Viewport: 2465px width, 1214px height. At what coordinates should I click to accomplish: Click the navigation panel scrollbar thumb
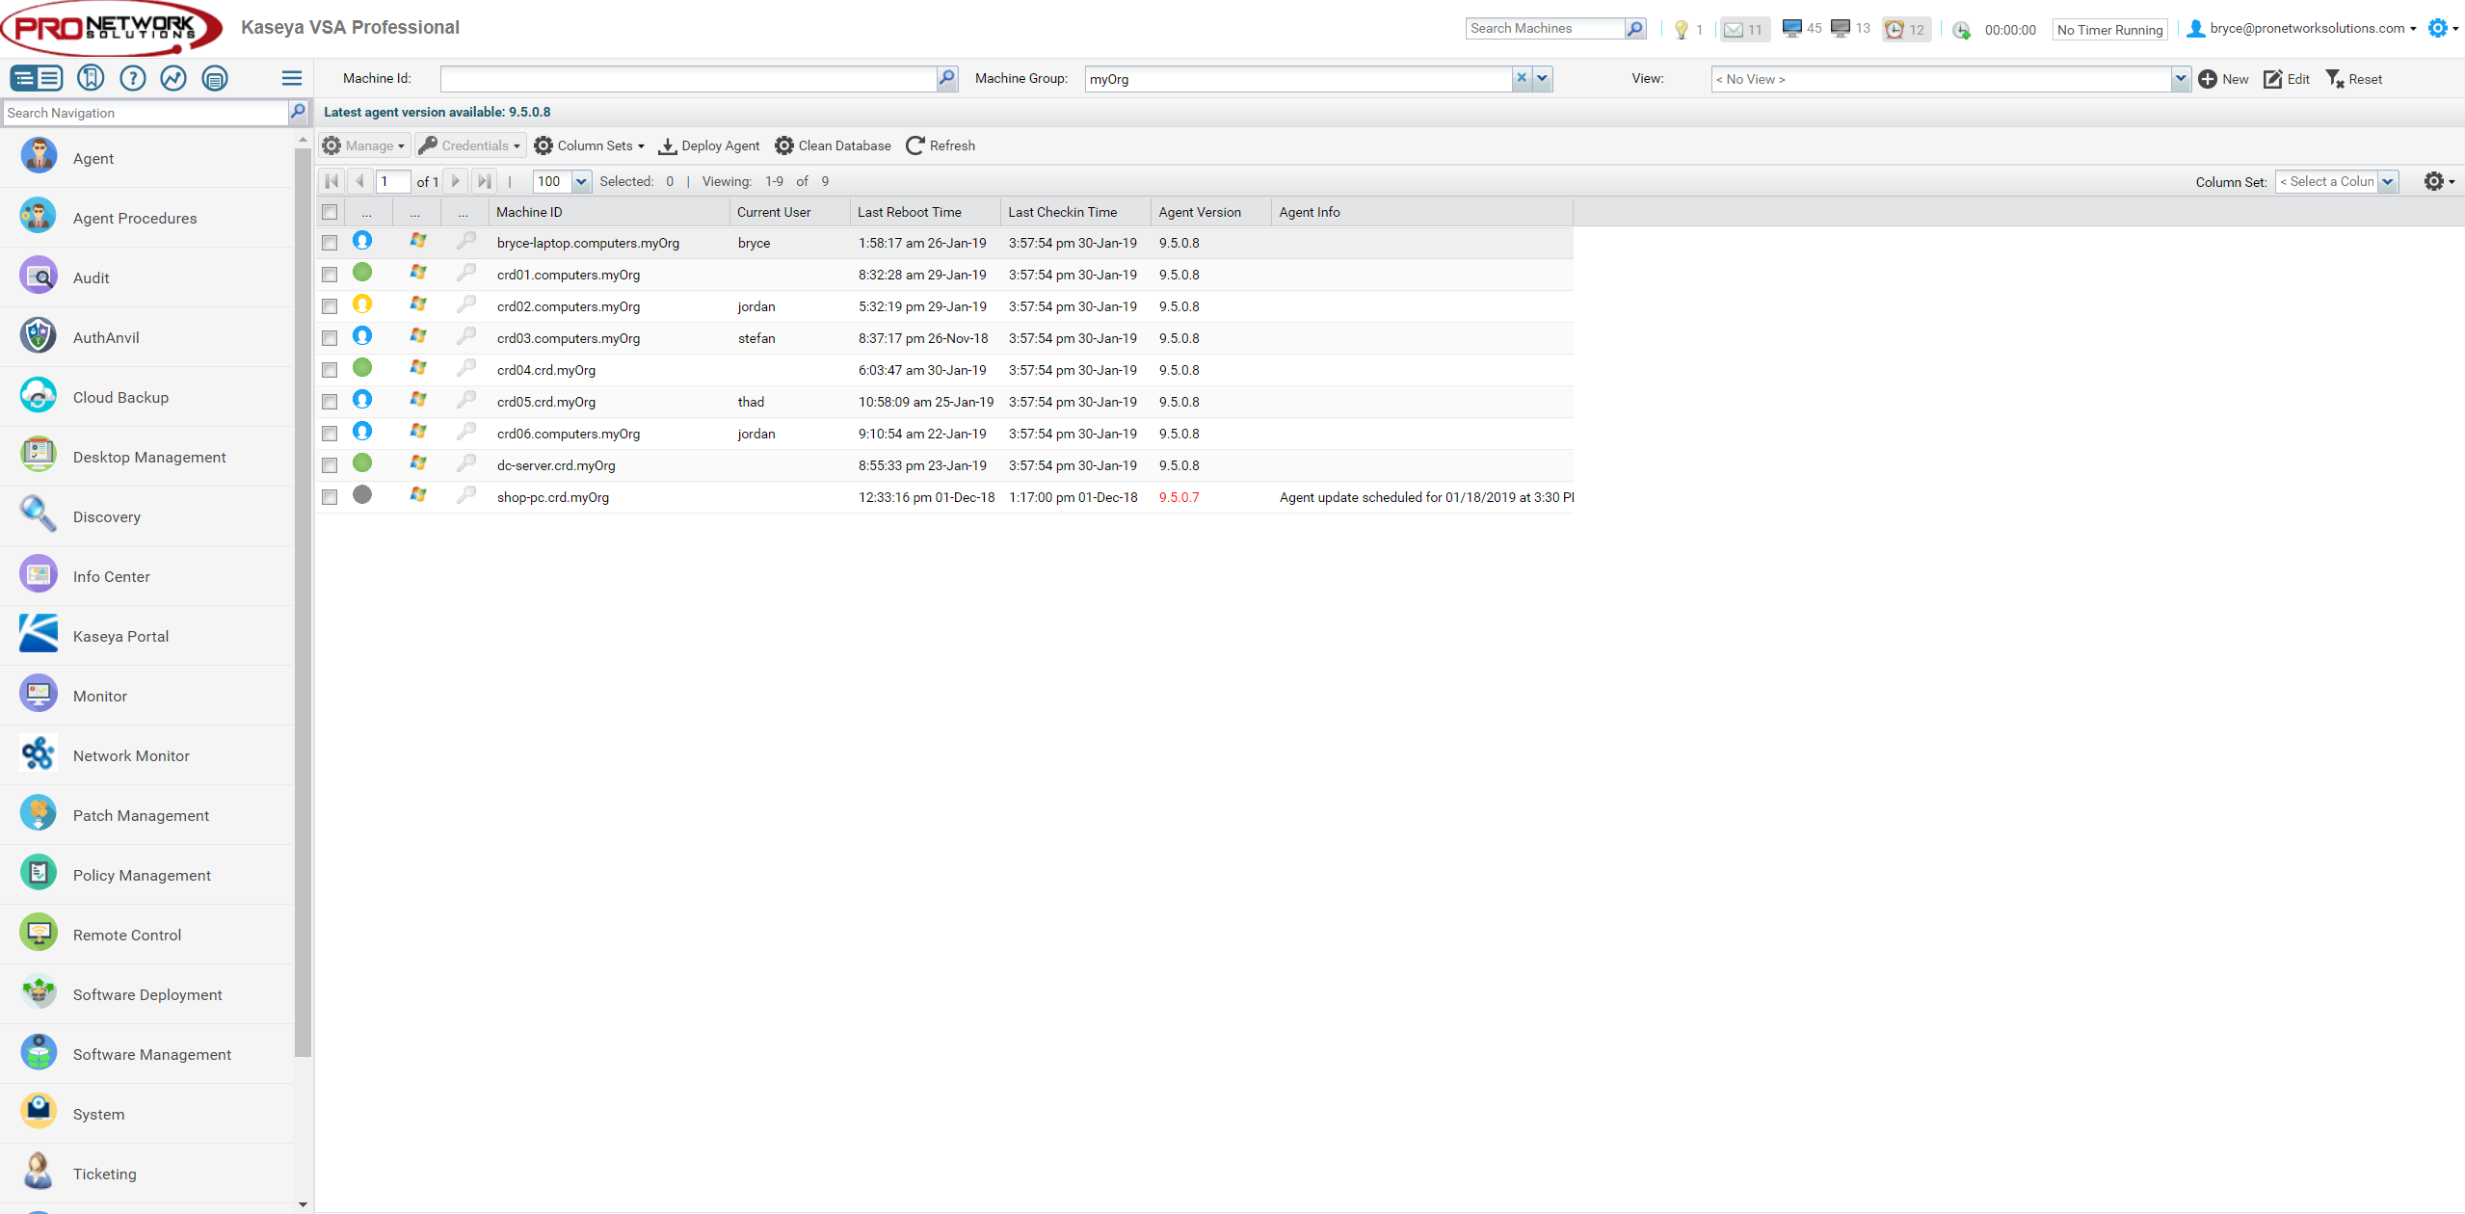303,602
